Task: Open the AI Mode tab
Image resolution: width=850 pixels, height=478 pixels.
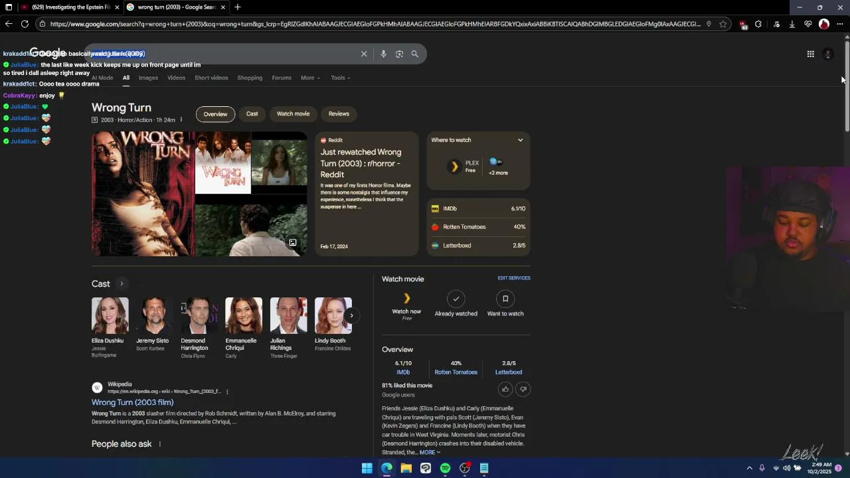Action: coord(103,78)
